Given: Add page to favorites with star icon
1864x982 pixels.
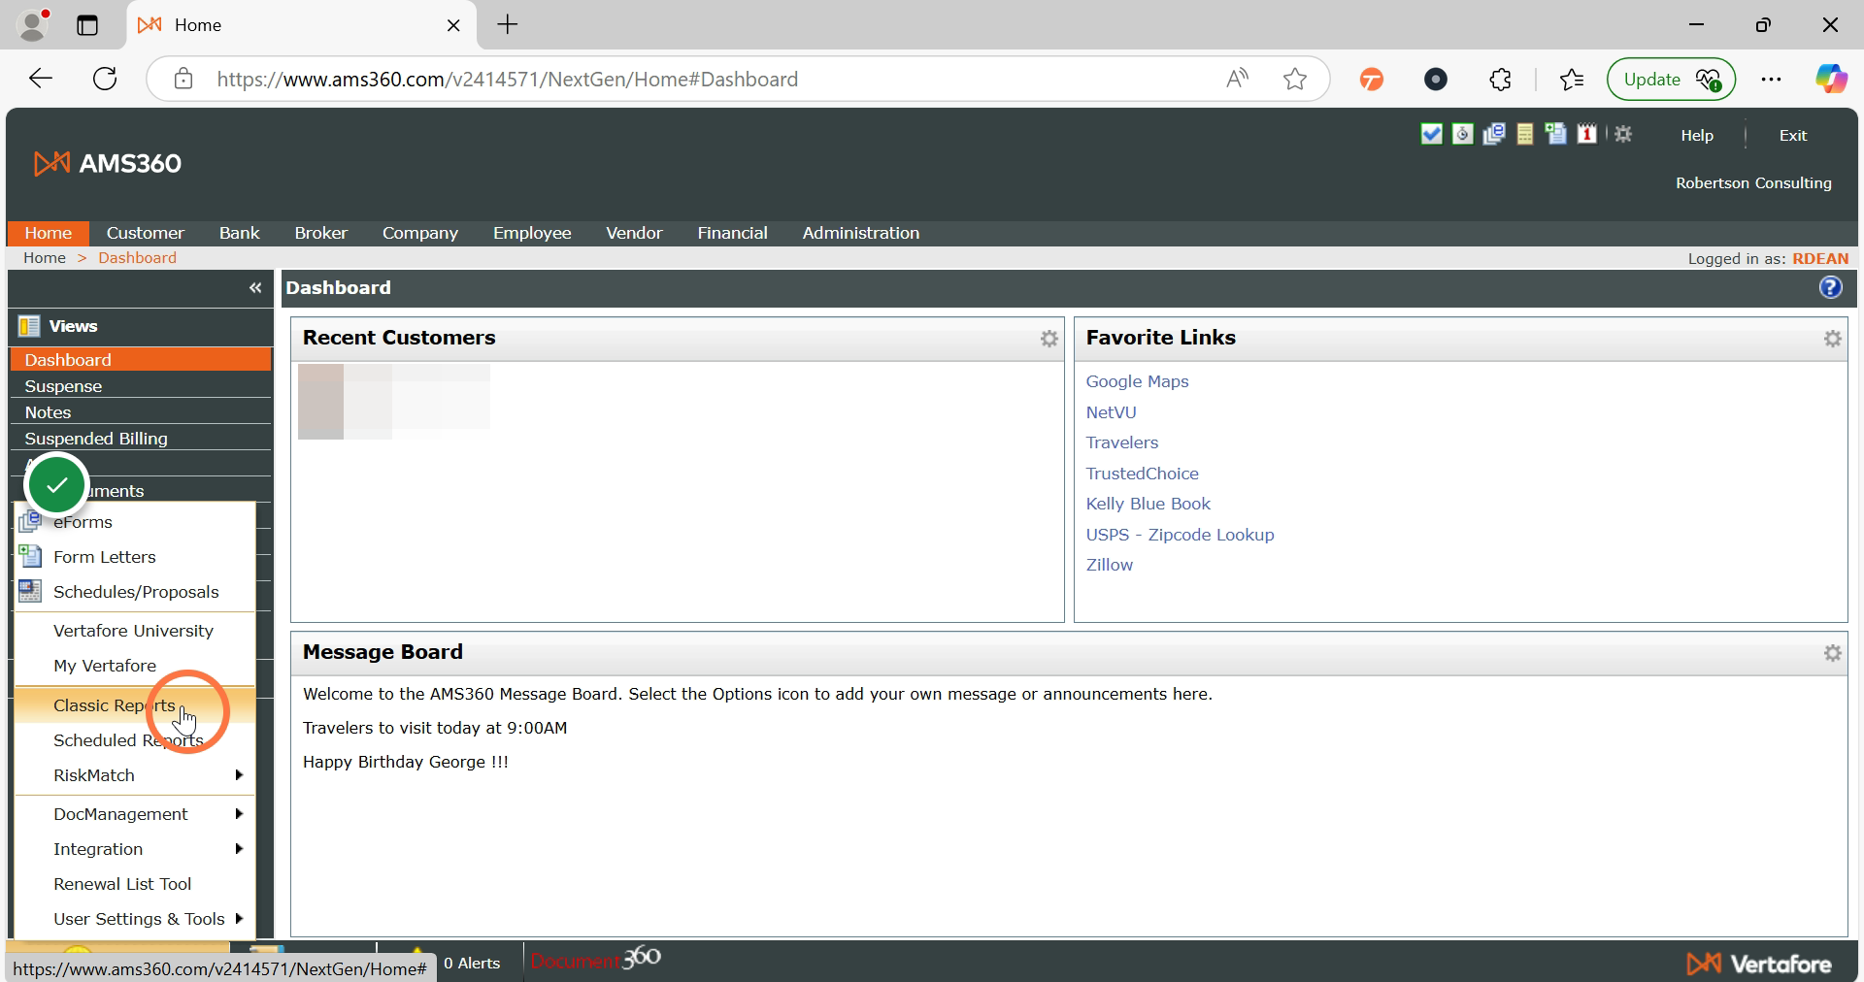Looking at the screenshot, I should click(x=1295, y=79).
